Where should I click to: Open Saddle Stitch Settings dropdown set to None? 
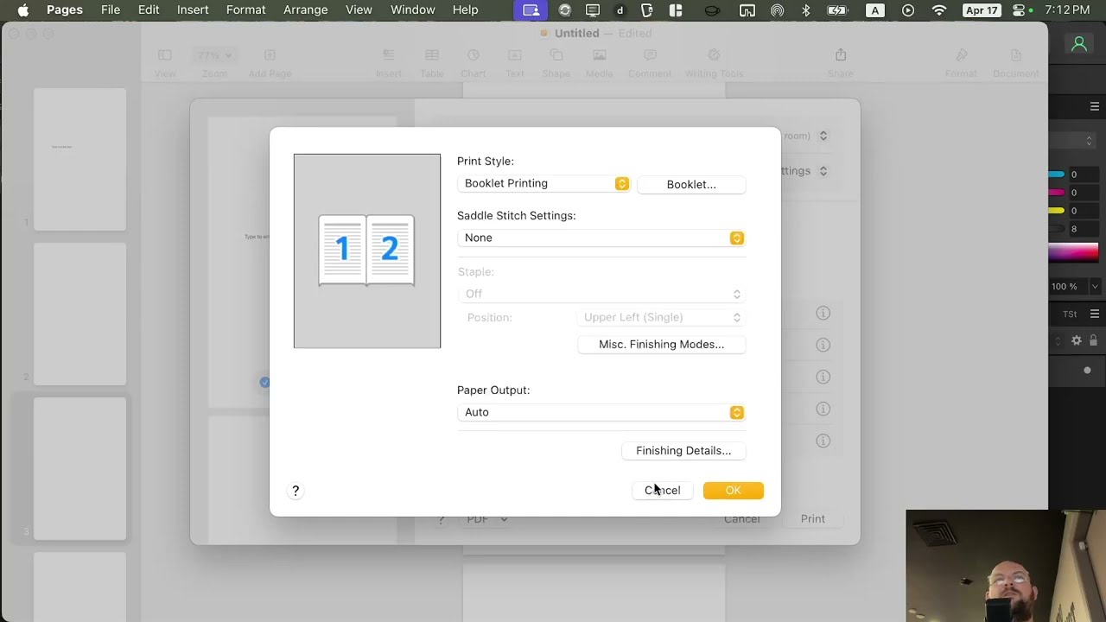pyautogui.click(x=601, y=238)
